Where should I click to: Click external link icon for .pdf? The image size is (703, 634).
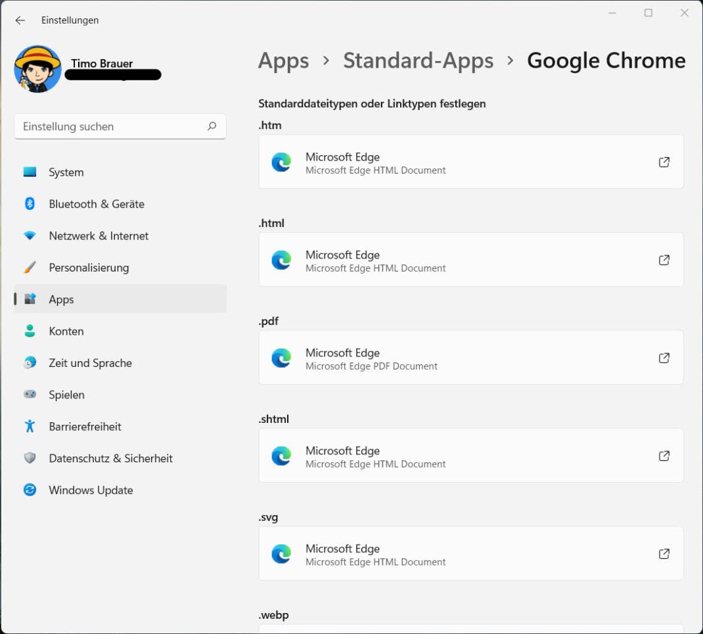click(664, 358)
